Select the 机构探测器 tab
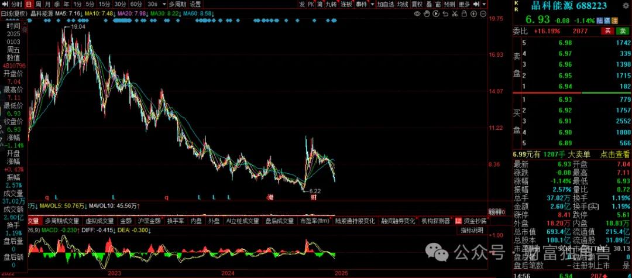This screenshot has width=632, height=278. pos(436,221)
